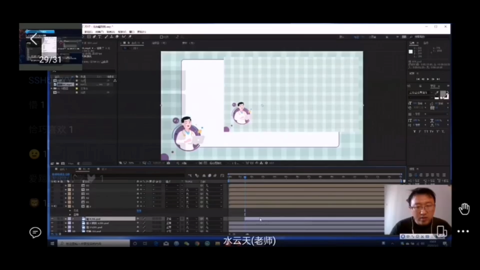
Task: Hide layer 8 with its eye icon
Action: pos(53,223)
